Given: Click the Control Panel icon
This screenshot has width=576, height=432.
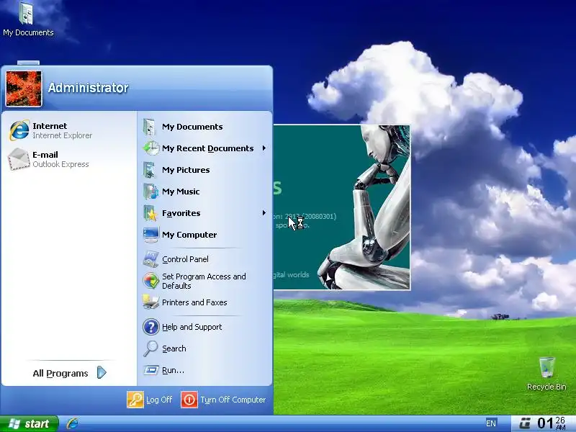Looking at the screenshot, I should 150,259.
